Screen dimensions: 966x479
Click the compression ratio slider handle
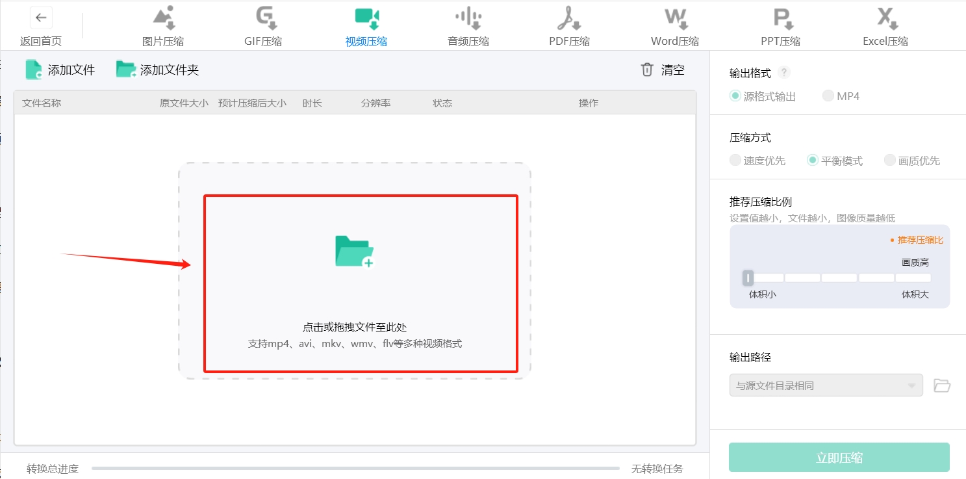(x=748, y=278)
